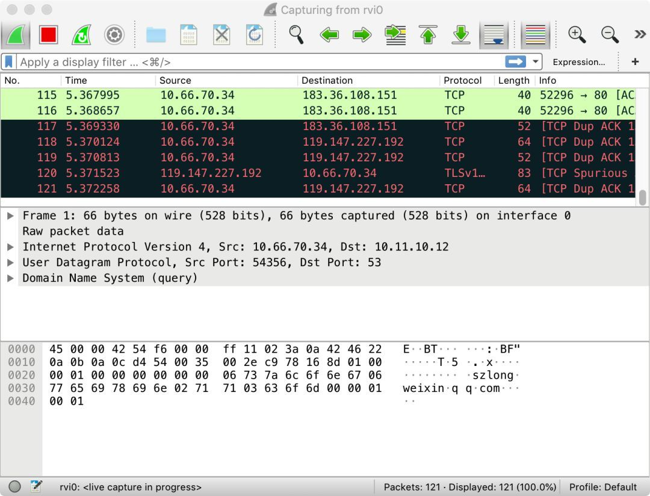Click hex row at offset 0020
Screen dimensions: 650x496
point(215,376)
